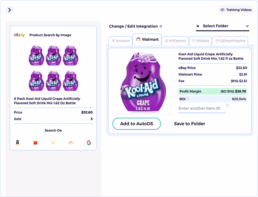Image resolution: width=258 pixels, height=197 pixels.
Task: Click folder icon in Select Folder
Action: point(198,26)
